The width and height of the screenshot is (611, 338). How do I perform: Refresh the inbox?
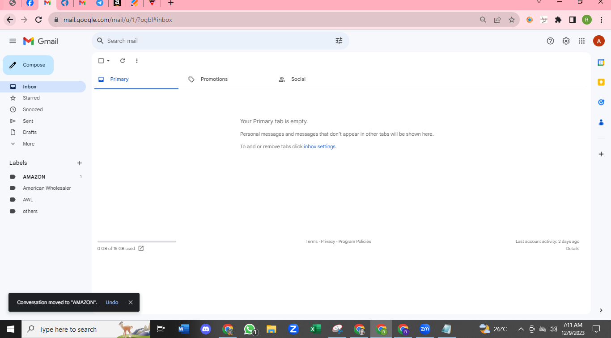point(123,61)
